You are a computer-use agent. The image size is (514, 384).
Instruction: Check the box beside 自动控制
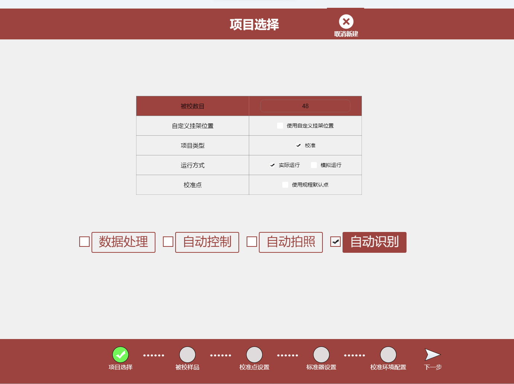[x=168, y=242]
